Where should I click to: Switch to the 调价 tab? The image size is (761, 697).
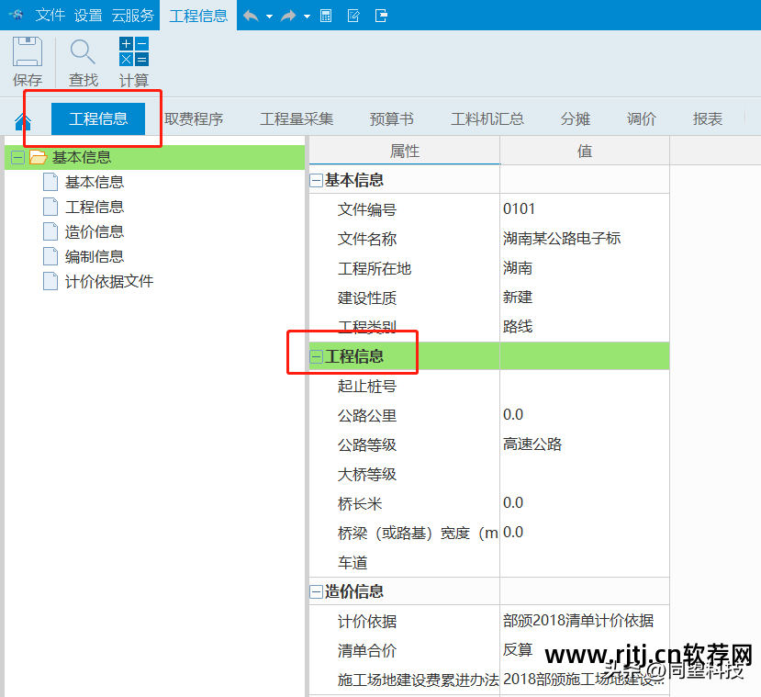pos(641,118)
